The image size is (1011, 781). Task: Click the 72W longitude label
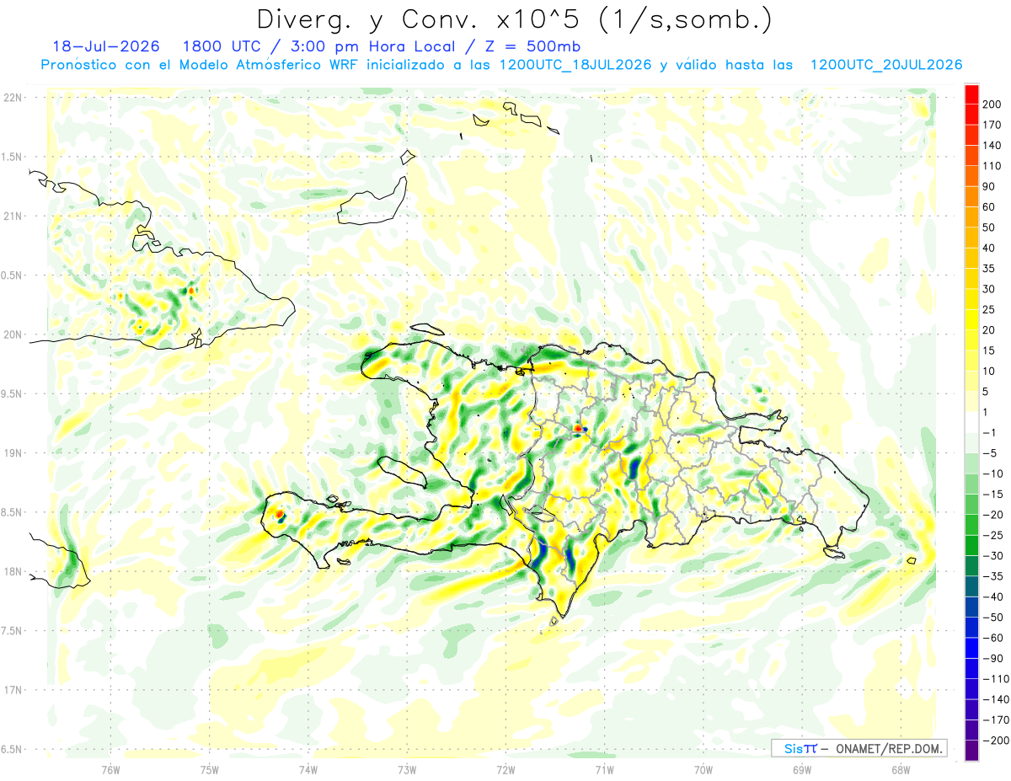(505, 770)
